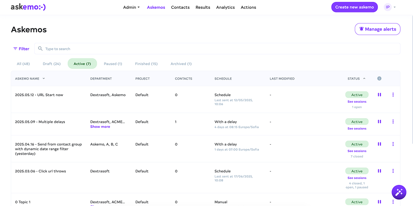Click the Department column header
413x206 pixels.
click(x=101, y=79)
